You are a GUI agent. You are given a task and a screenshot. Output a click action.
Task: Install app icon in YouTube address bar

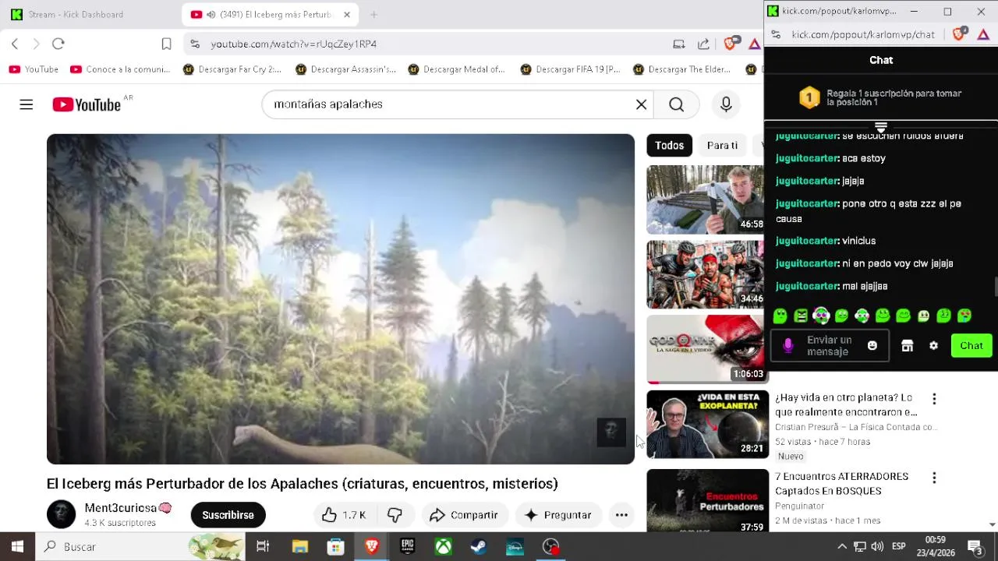click(x=679, y=44)
